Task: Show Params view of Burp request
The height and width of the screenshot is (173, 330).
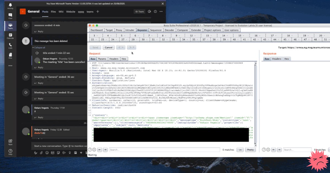Action: click(x=102, y=59)
